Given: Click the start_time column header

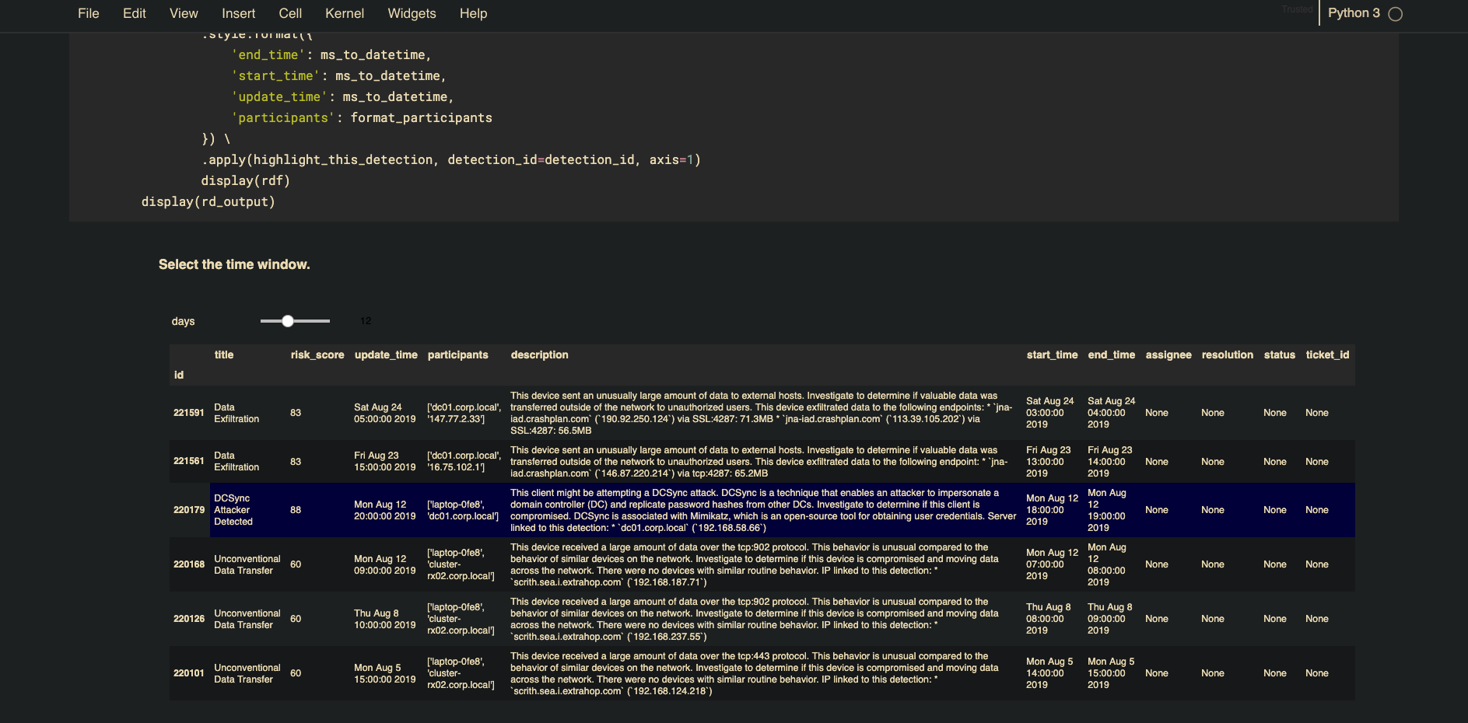Looking at the screenshot, I should [x=1052, y=355].
